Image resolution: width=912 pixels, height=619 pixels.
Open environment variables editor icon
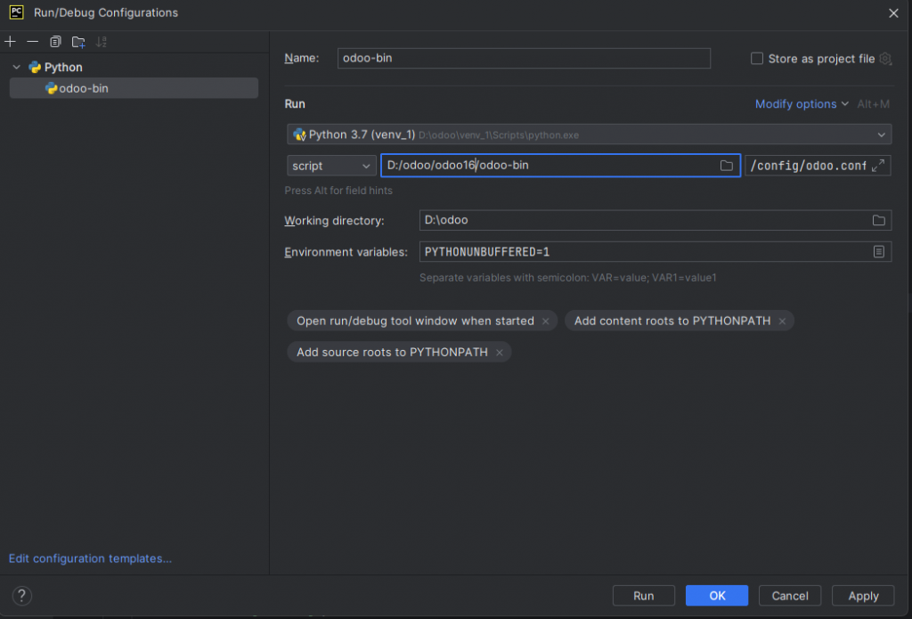click(879, 251)
